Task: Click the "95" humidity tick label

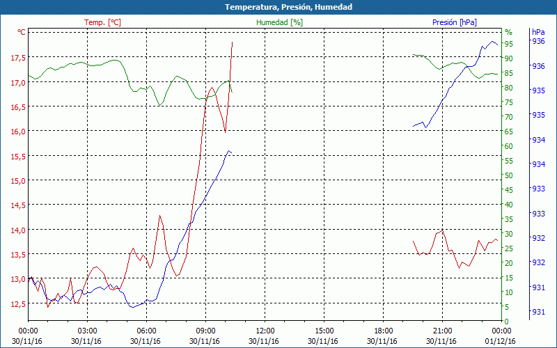Action: coord(509,44)
